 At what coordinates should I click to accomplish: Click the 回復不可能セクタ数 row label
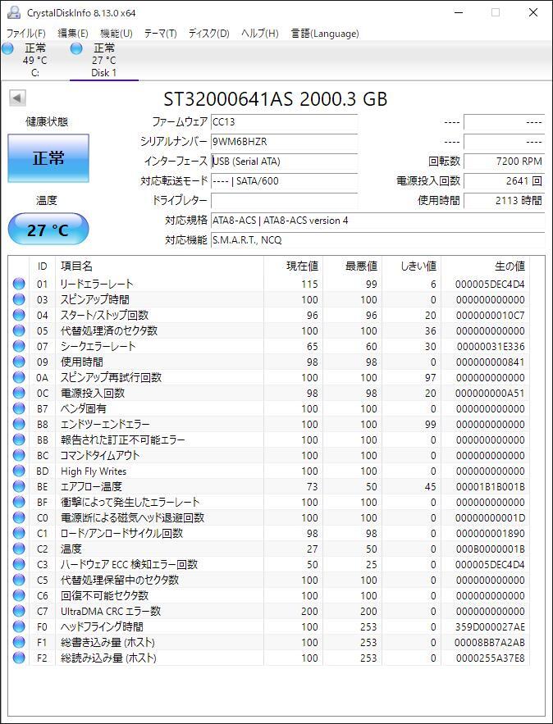(104, 595)
